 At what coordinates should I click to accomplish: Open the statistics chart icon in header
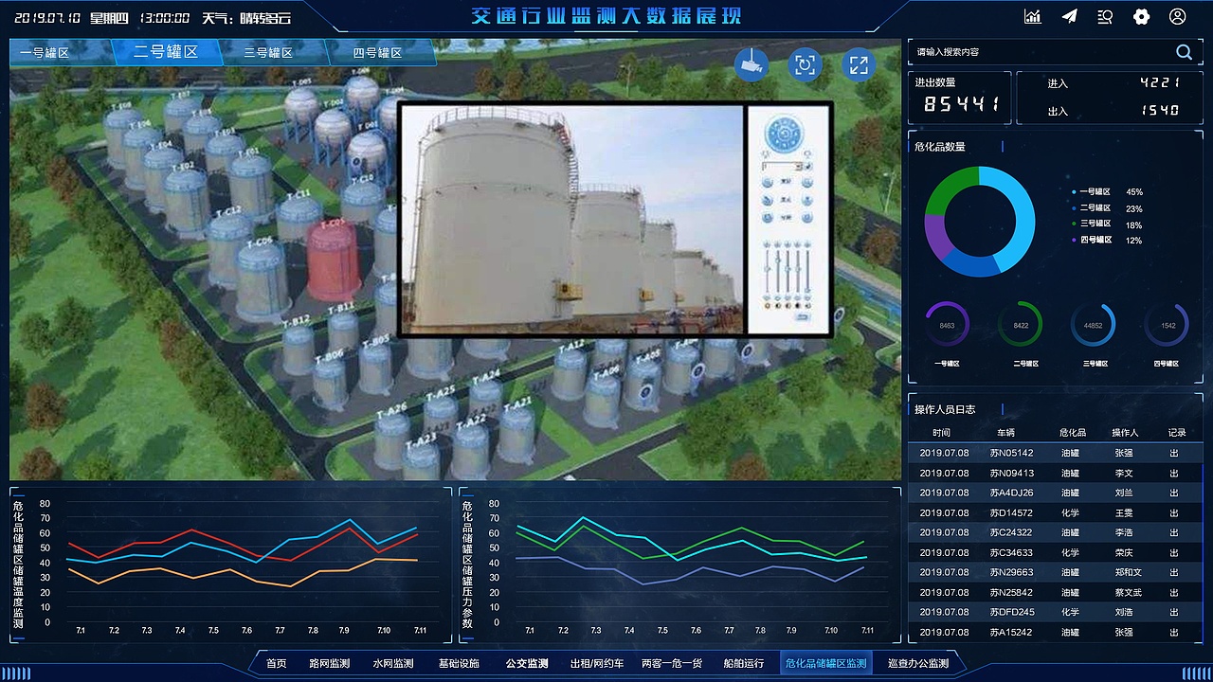point(1033,16)
